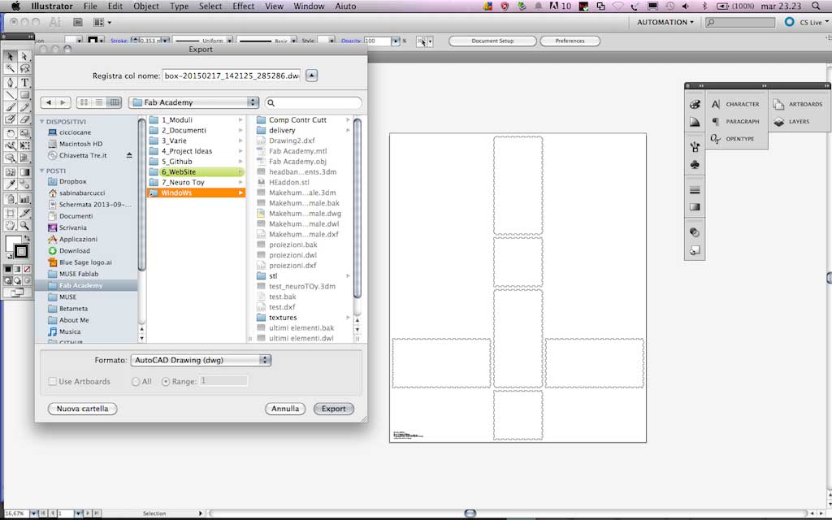Open the File menu
This screenshot has width=832, height=520.
point(90,6)
